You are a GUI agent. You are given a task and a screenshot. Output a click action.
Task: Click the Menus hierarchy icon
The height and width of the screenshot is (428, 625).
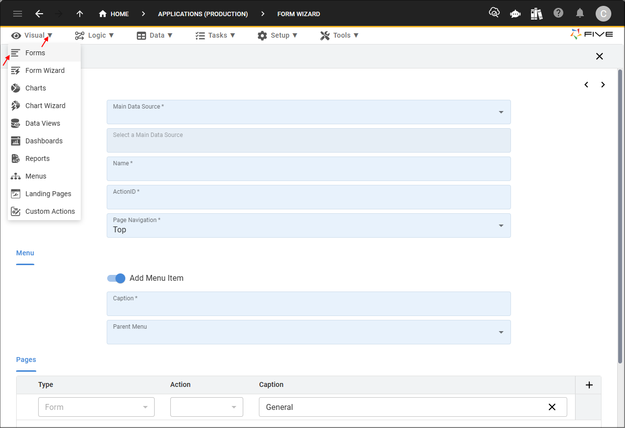[16, 176]
